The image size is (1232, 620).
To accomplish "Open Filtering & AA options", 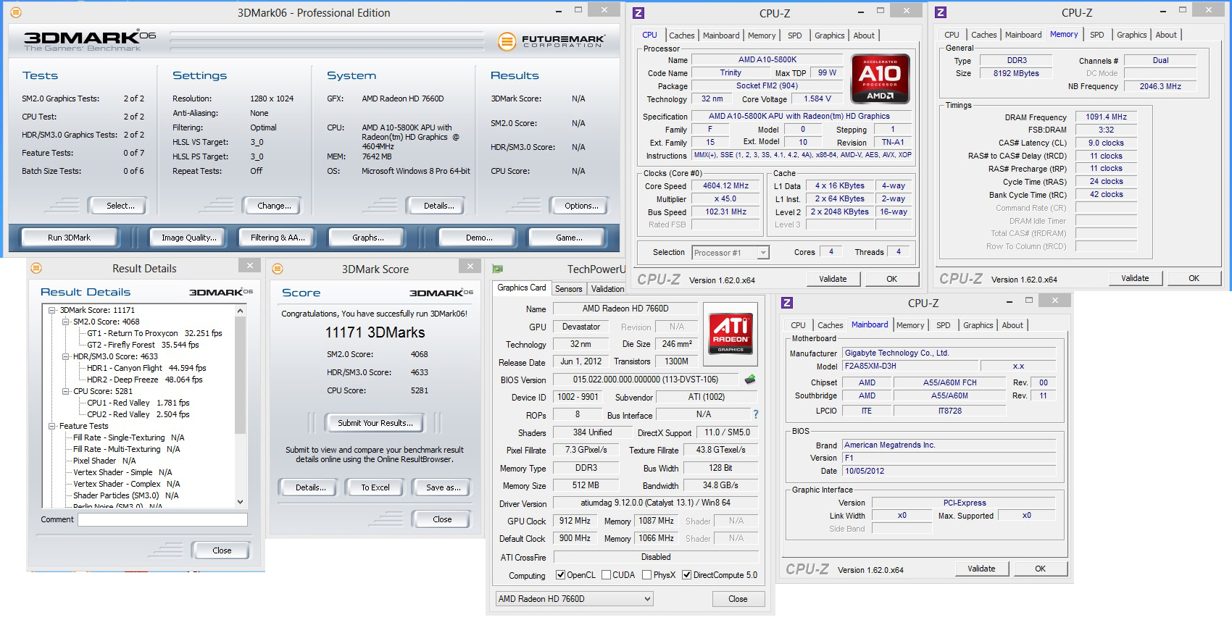I will pyautogui.click(x=277, y=238).
